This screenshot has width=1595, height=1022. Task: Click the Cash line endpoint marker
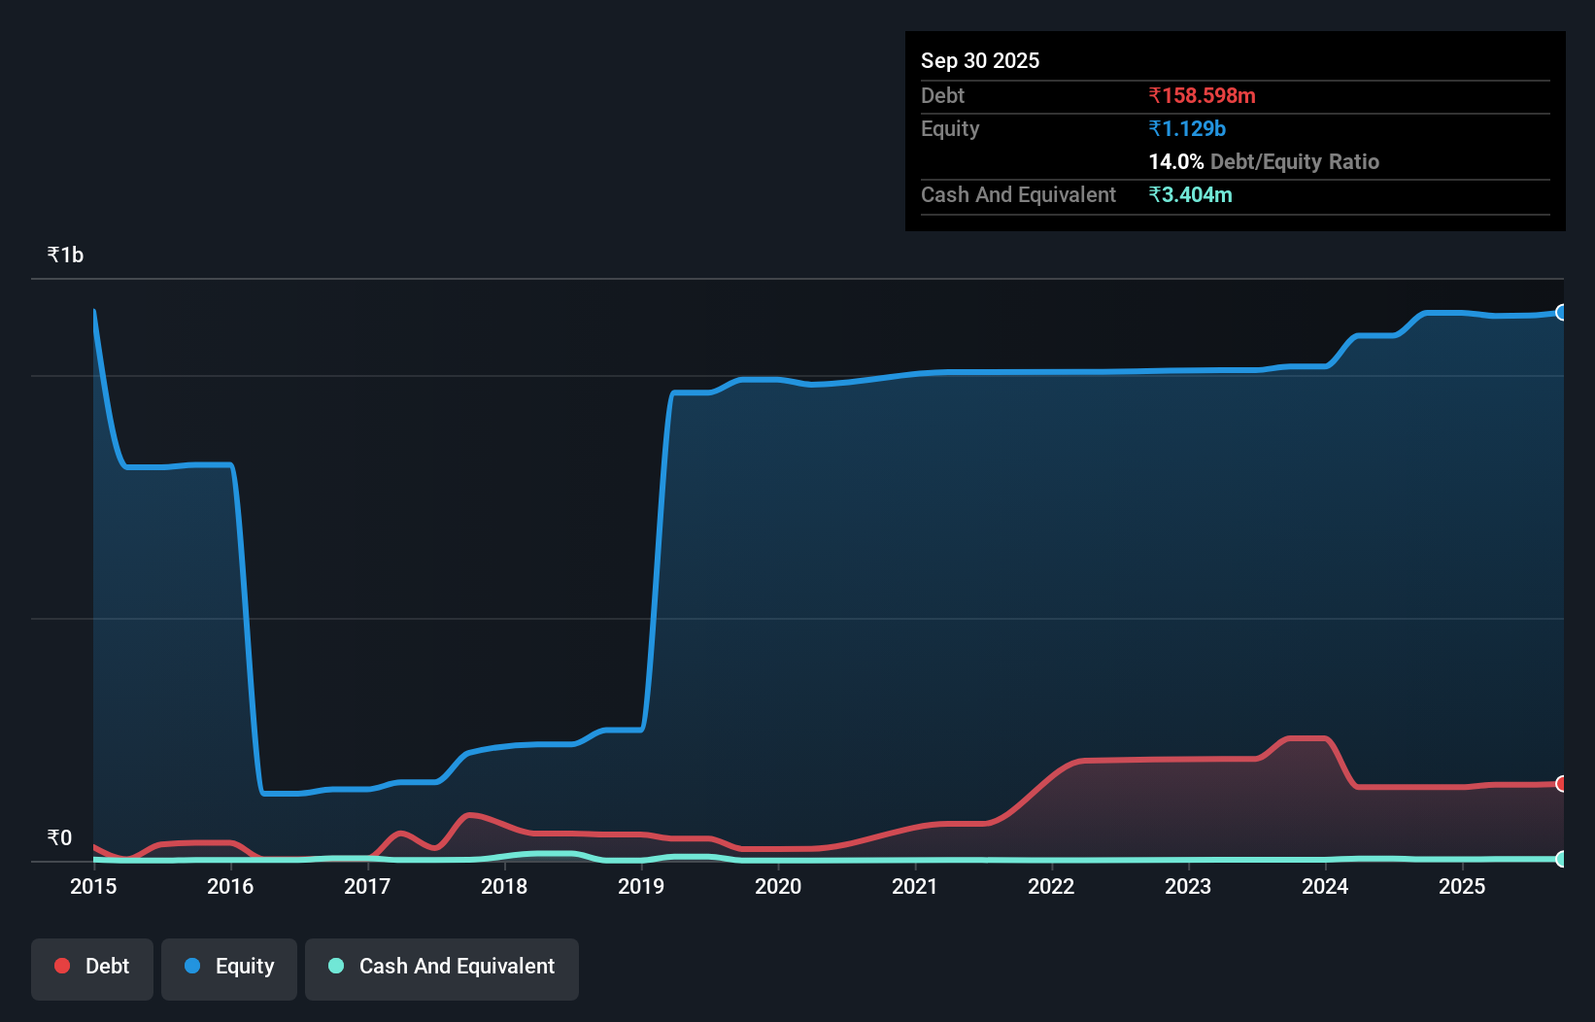(x=1562, y=859)
